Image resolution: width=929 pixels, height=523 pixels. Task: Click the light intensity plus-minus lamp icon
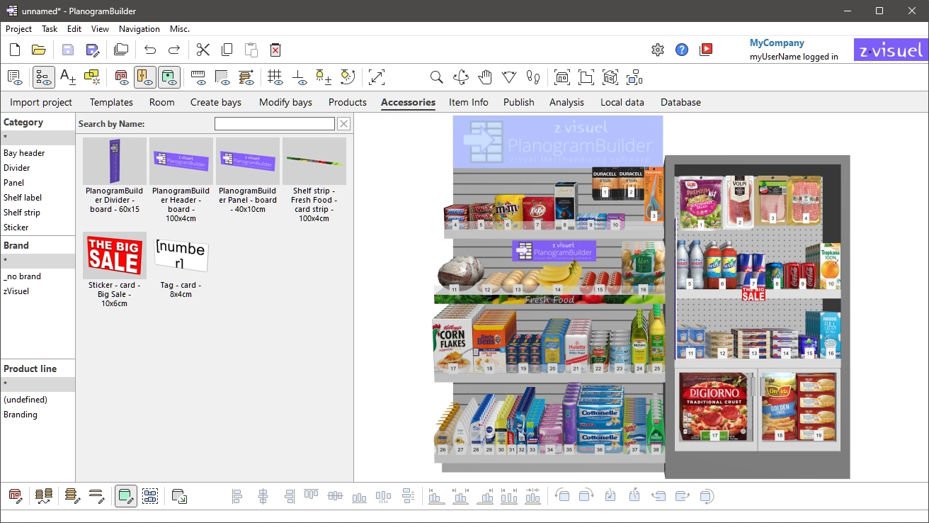point(324,77)
